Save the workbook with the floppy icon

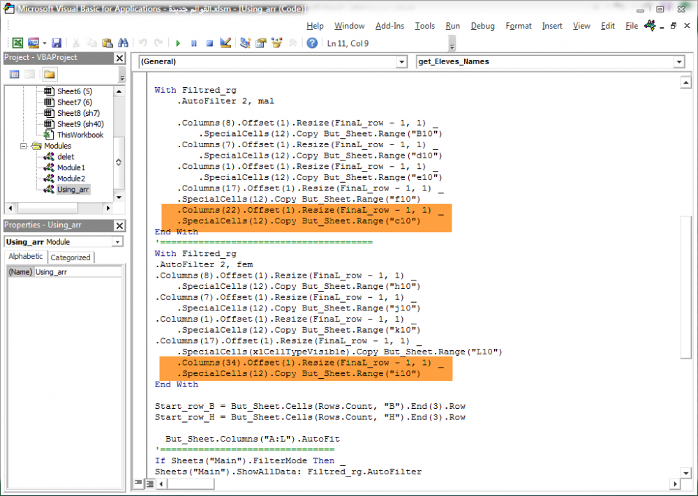tap(56, 43)
